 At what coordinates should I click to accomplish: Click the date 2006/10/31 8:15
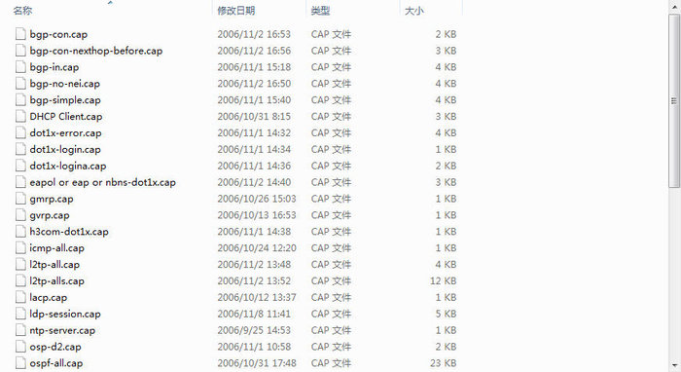point(254,117)
